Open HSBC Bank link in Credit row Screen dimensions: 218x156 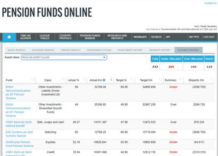[x=19, y=153]
